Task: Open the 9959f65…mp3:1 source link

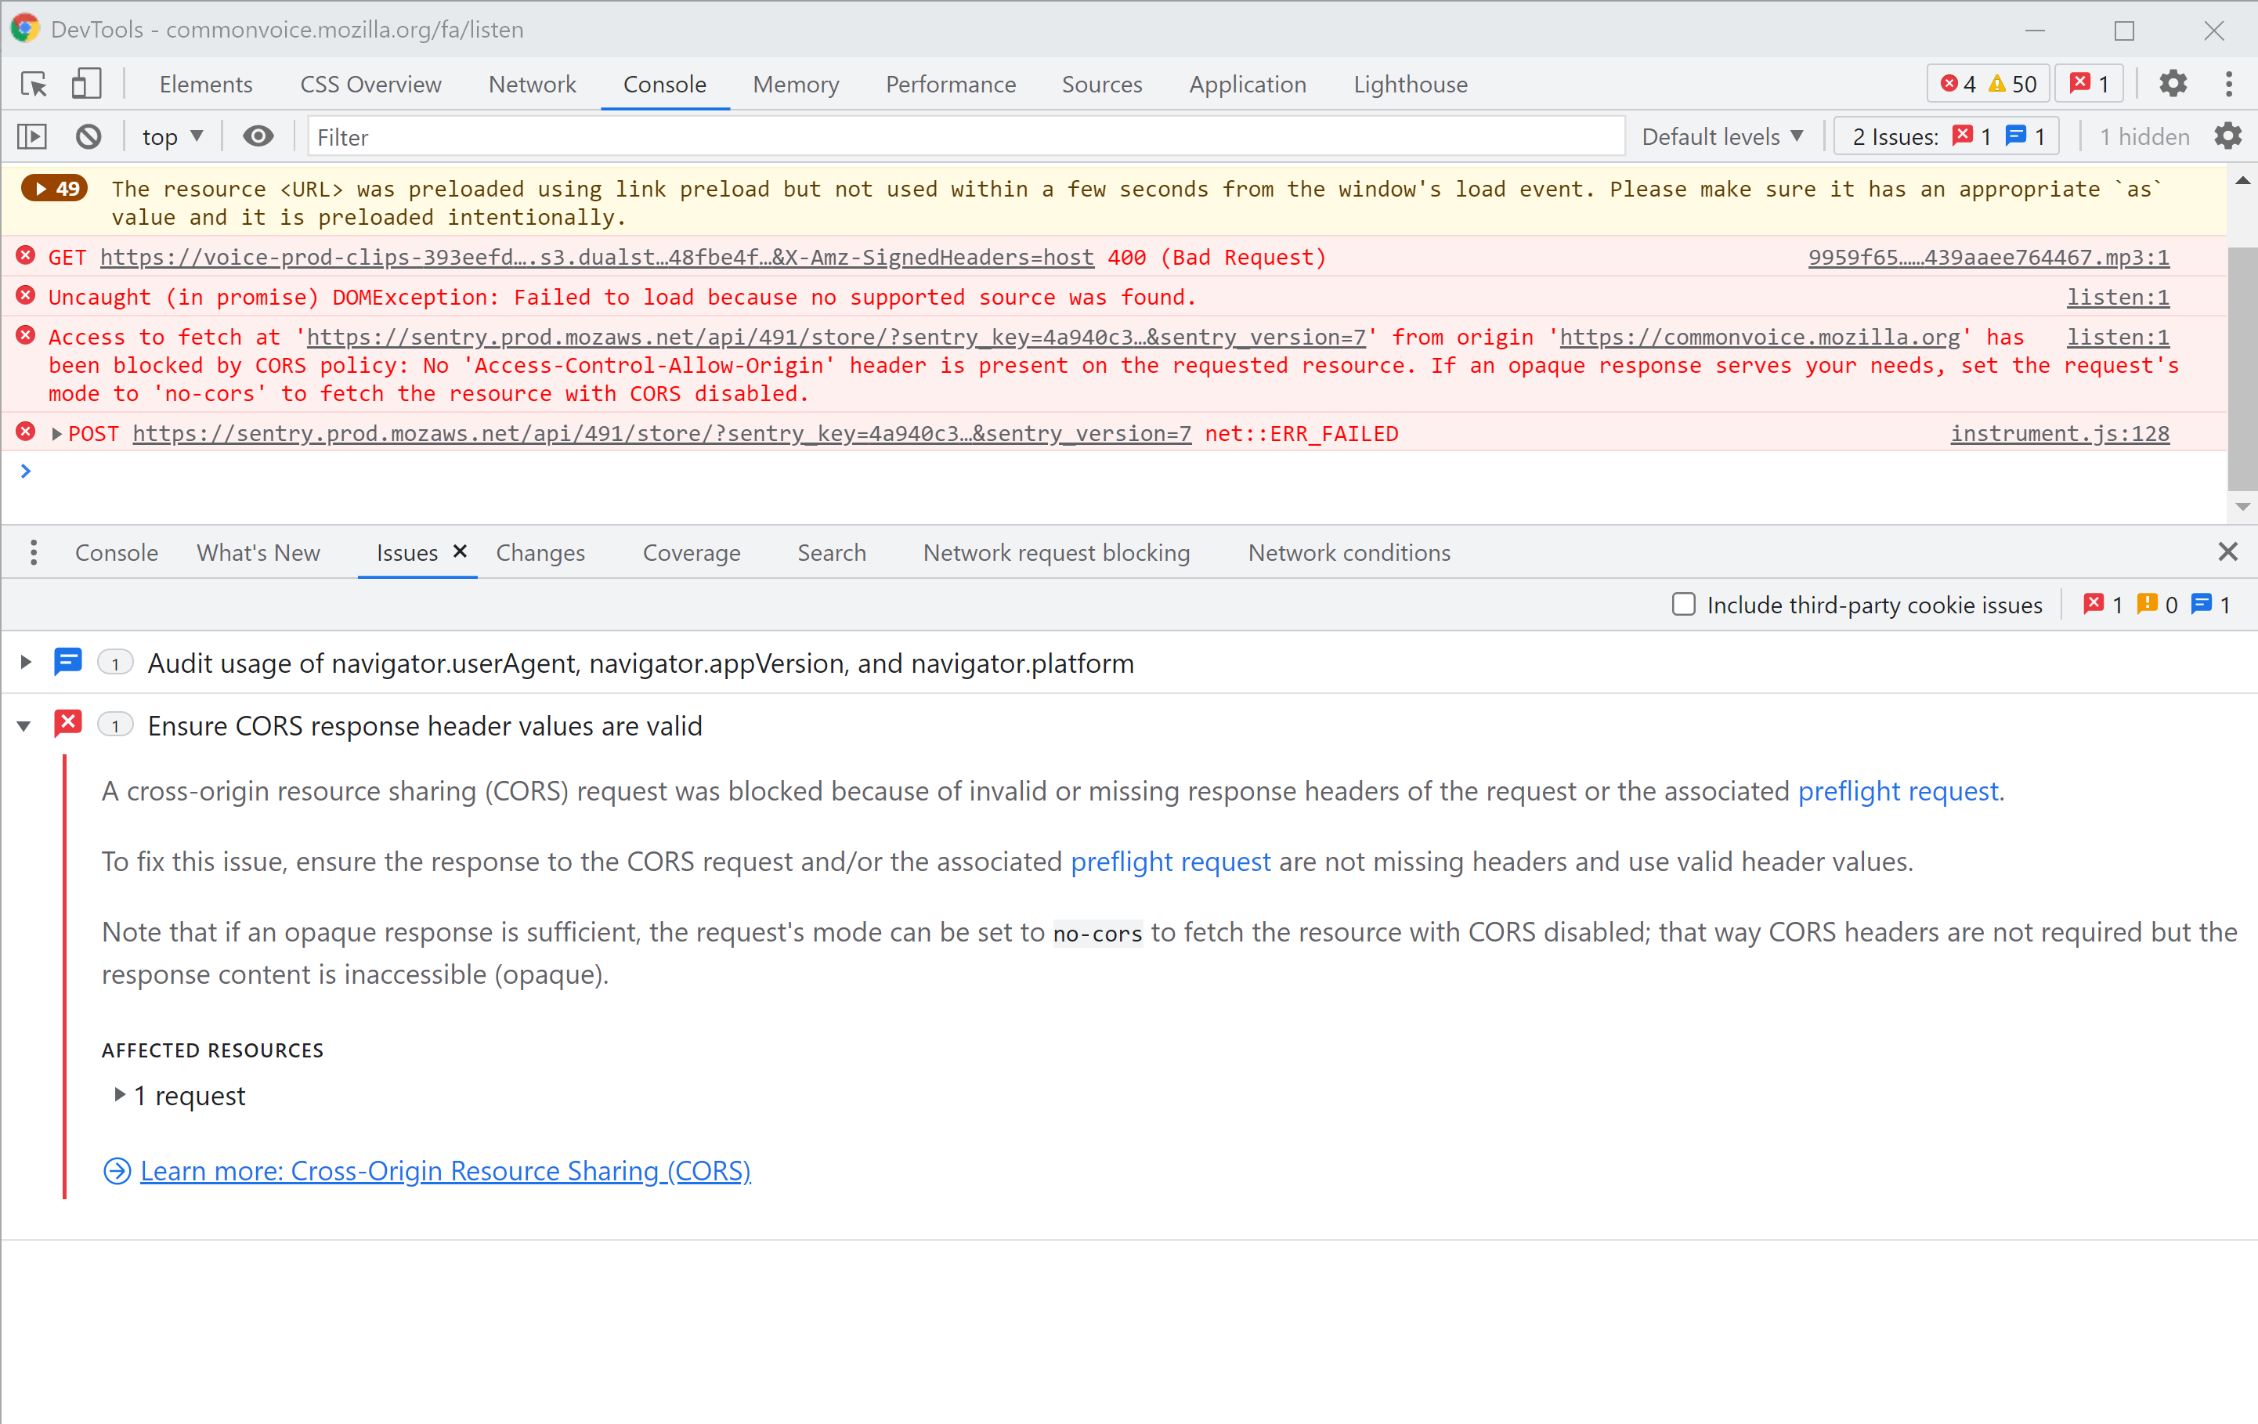Action: tap(1988, 257)
